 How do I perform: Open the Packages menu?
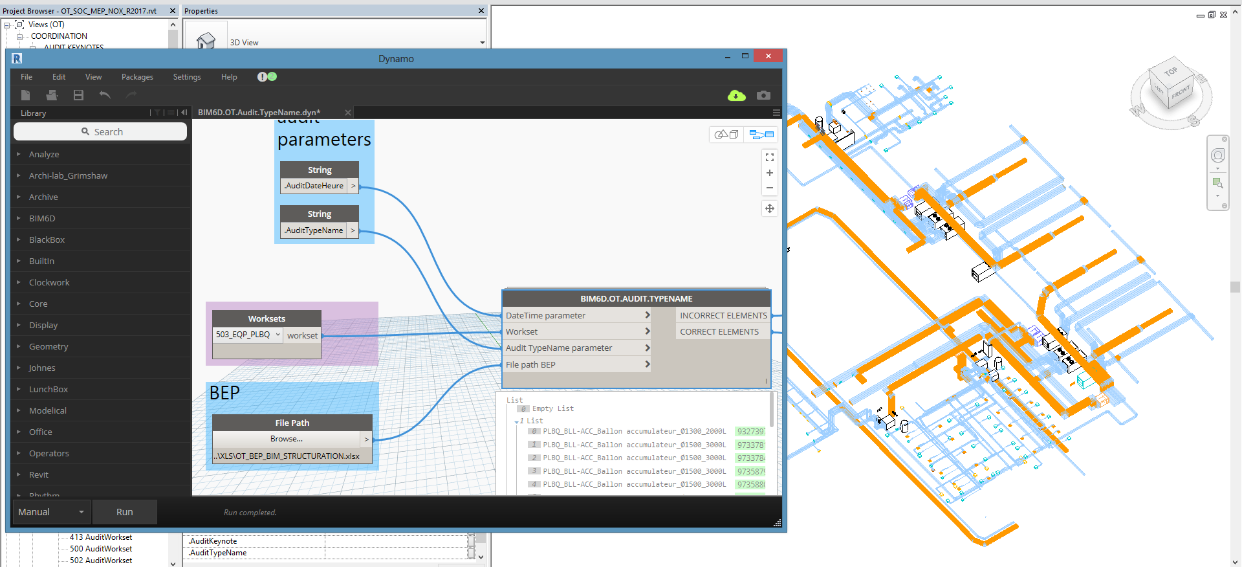(x=137, y=77)
